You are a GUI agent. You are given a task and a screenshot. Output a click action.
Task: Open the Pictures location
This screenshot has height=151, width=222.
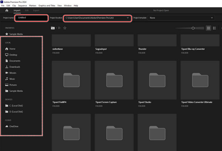[x=11, y=85]
